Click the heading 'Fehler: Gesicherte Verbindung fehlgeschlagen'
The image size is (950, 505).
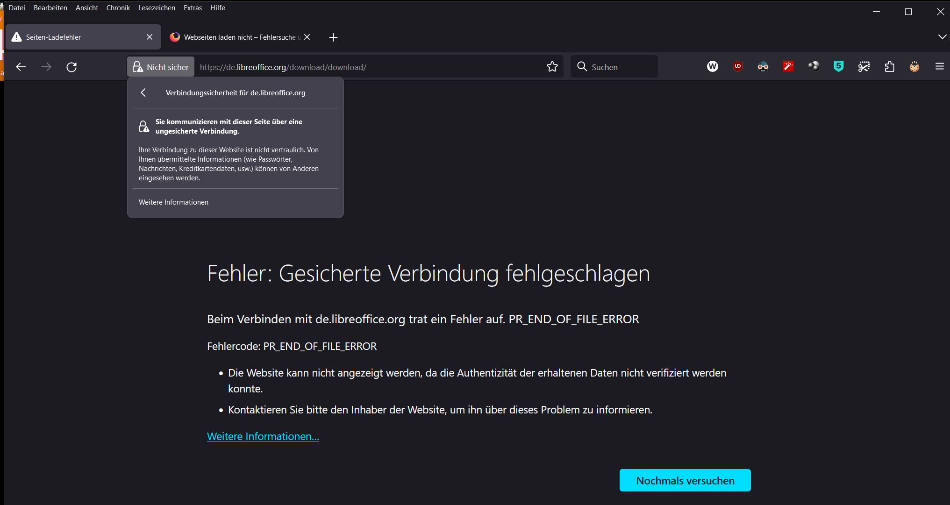[429, 273]
